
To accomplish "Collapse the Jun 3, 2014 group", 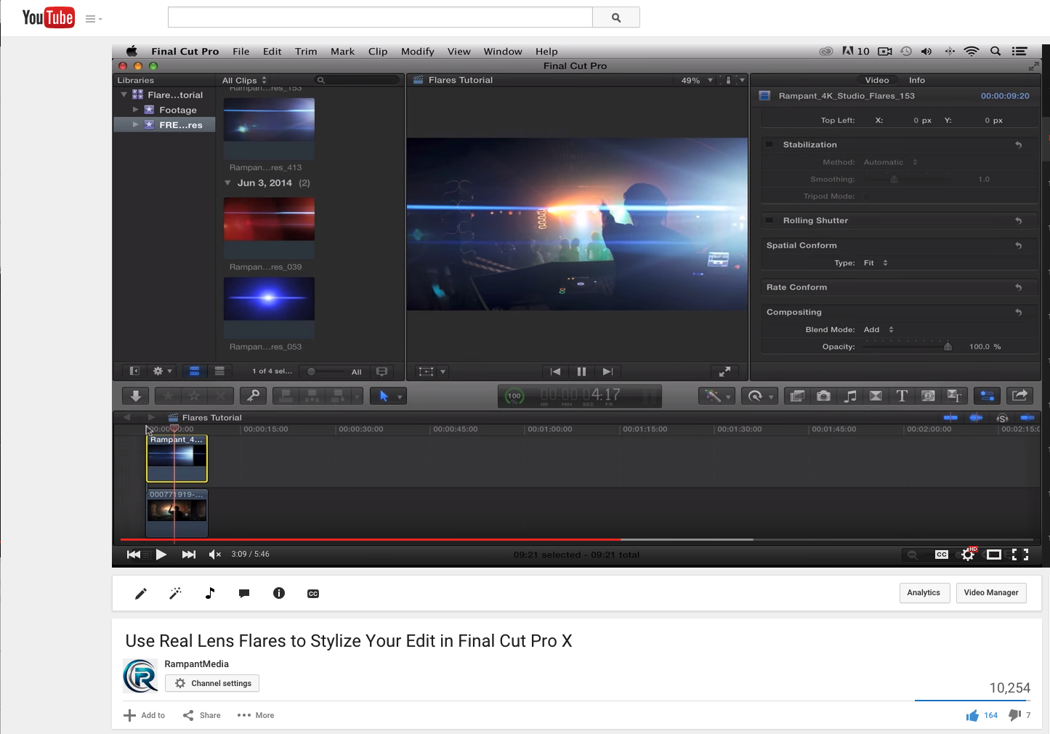I will pos(227,183).
